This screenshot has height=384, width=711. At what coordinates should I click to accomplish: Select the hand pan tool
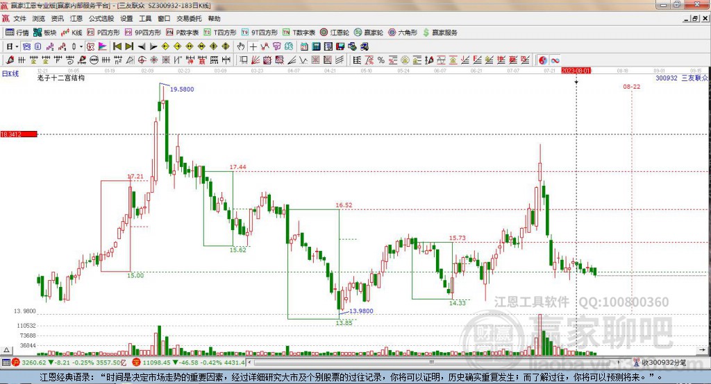click(241, 46)
